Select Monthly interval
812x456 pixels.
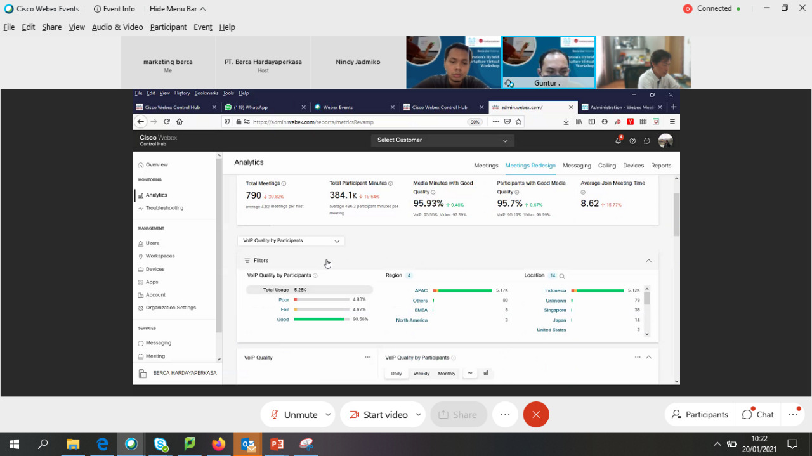447,374
